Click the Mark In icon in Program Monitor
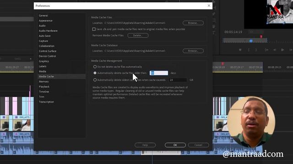This screenshot has width=293, height=164. (249, 50)
